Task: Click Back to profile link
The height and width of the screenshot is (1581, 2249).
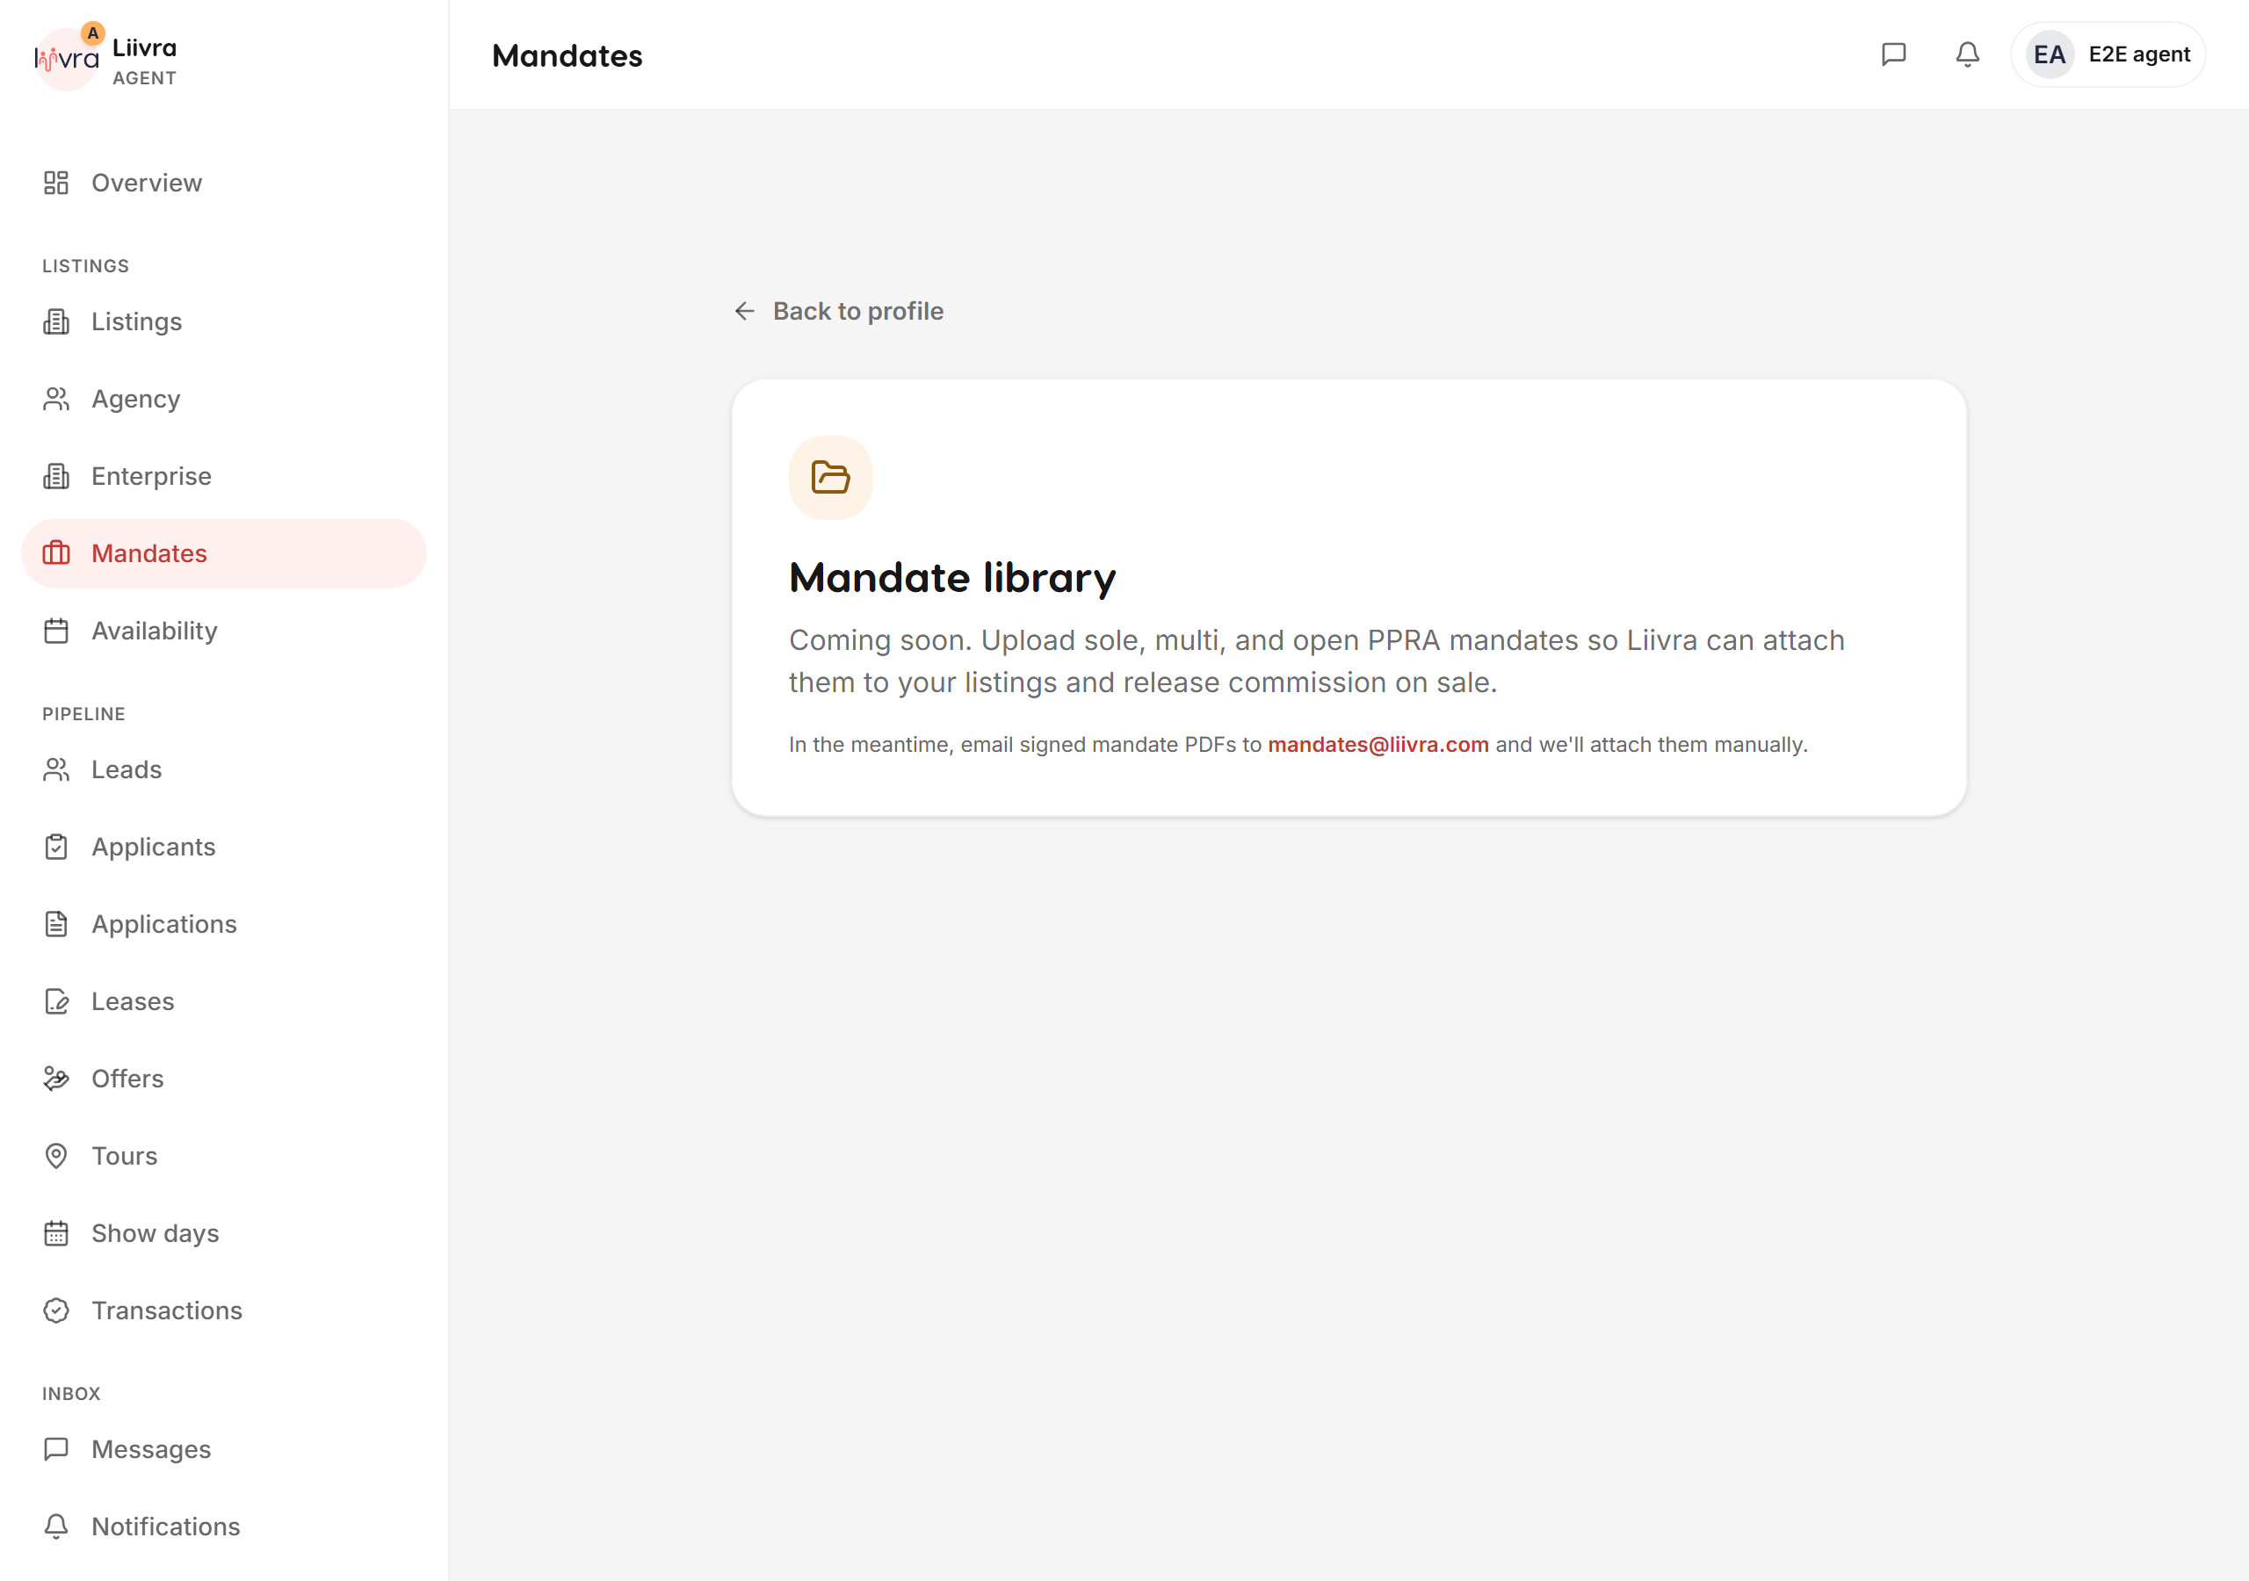Action: pyautogui.click(x=838, y=312)
